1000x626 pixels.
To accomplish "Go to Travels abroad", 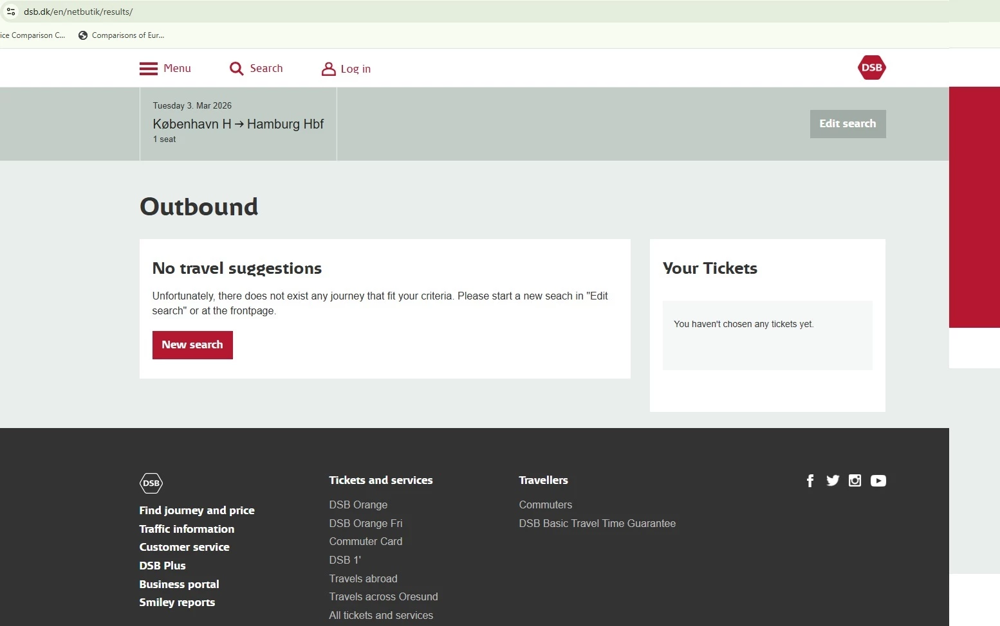I will [x=363, y=578].
